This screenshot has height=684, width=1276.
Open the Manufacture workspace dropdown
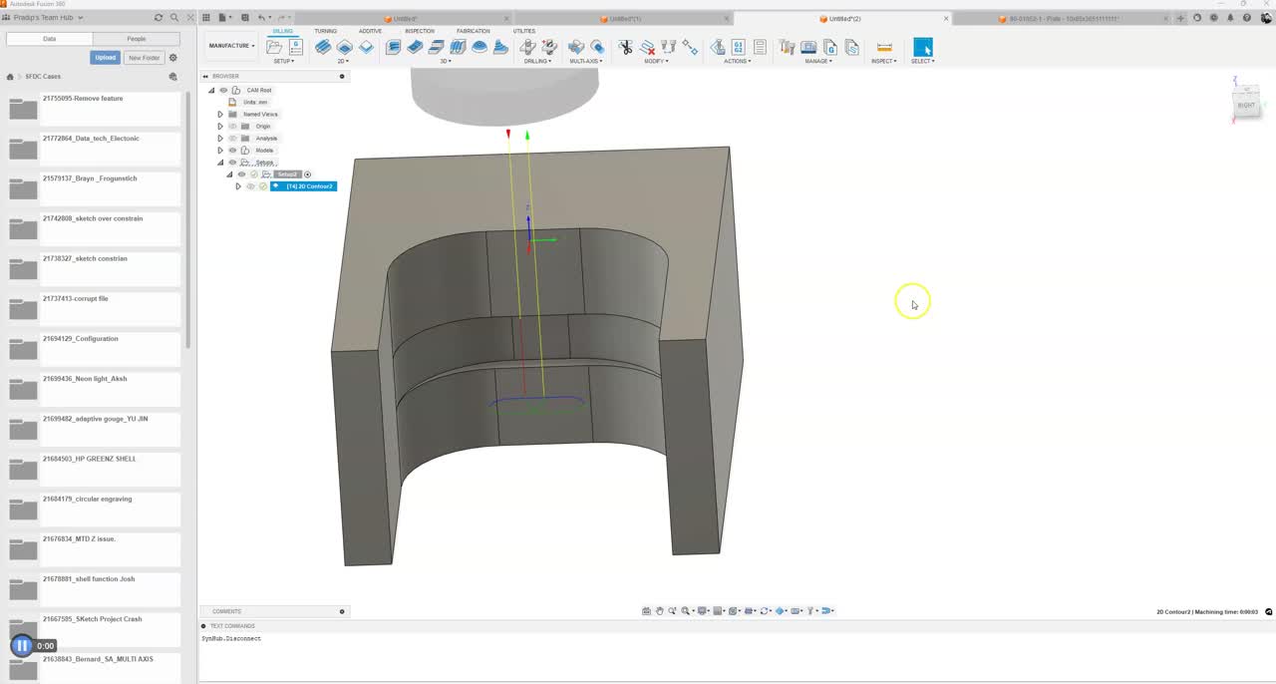(231, 45)
